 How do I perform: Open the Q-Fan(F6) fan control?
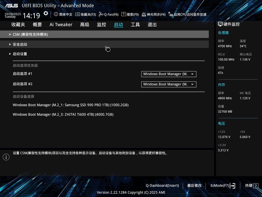[x=108, y=14]
